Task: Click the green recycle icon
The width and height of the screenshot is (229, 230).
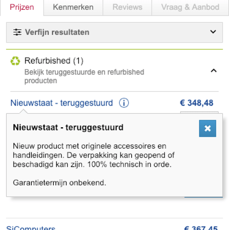Action: tap(15, 61)
